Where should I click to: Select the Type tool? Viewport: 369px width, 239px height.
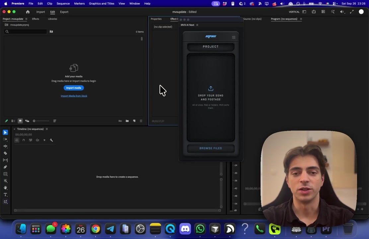point(5,195)
